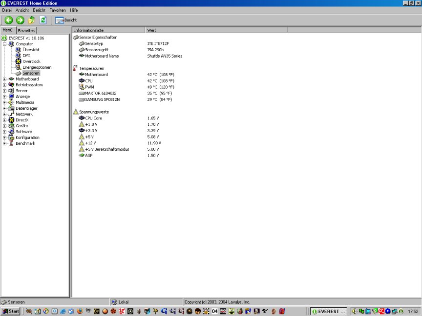Collapse the Computer tree node
The image size is (422, 316).
(x=5, y=44)
